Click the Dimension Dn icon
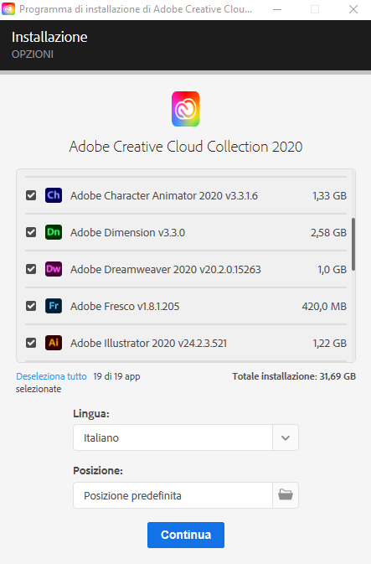Image resolution: width=371 pixels, height=564 pixels. [54, 232]
